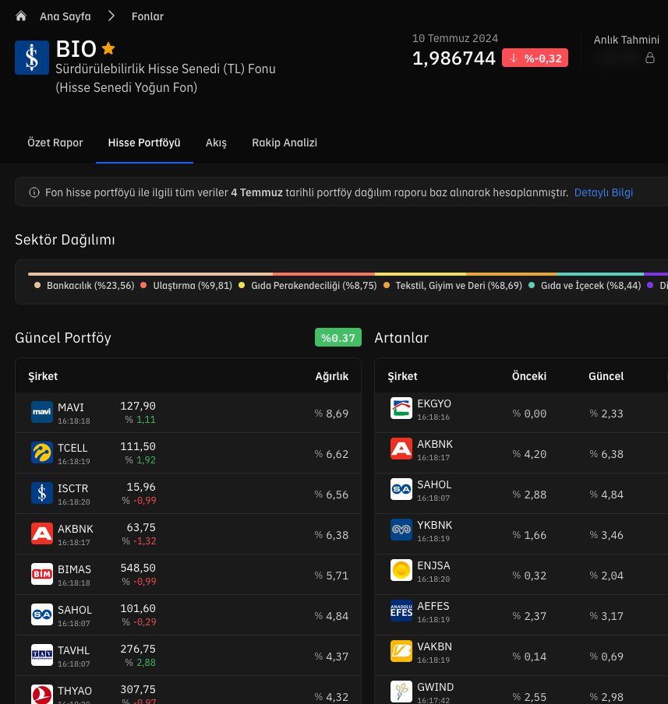The height and width of the screenshot is (704, 668).
Task: Click the Anlık Tahmini label
Action: [x=626, y=40]
